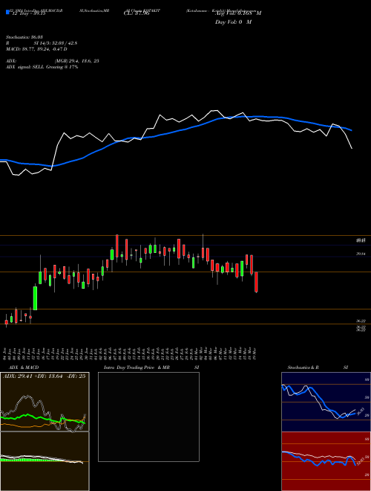This screenshot has width=371, height=491.
Task: Open the MACD histogram mini chart
Action: 45,461
